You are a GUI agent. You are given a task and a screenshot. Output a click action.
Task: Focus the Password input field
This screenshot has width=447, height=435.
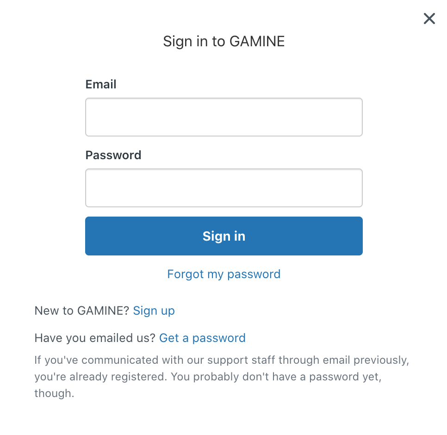pos(223,188)
